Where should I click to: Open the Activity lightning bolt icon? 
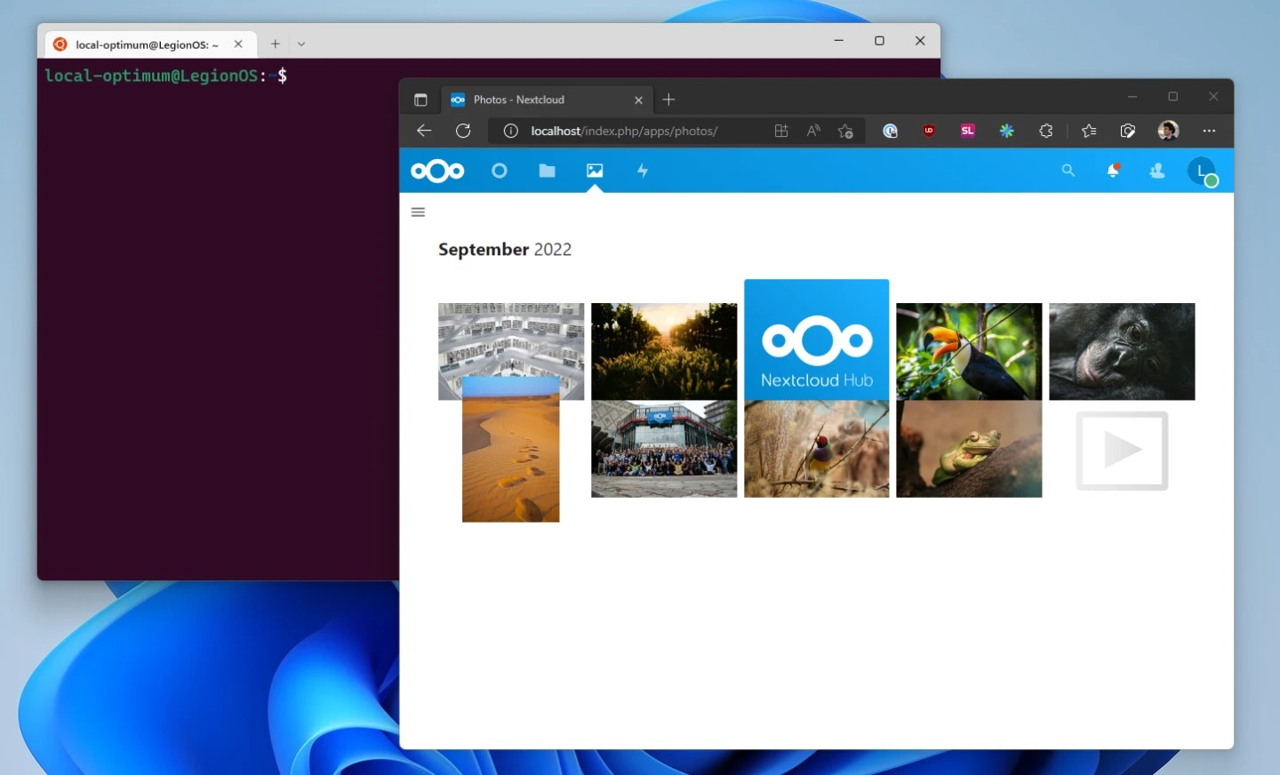[643, 171]
